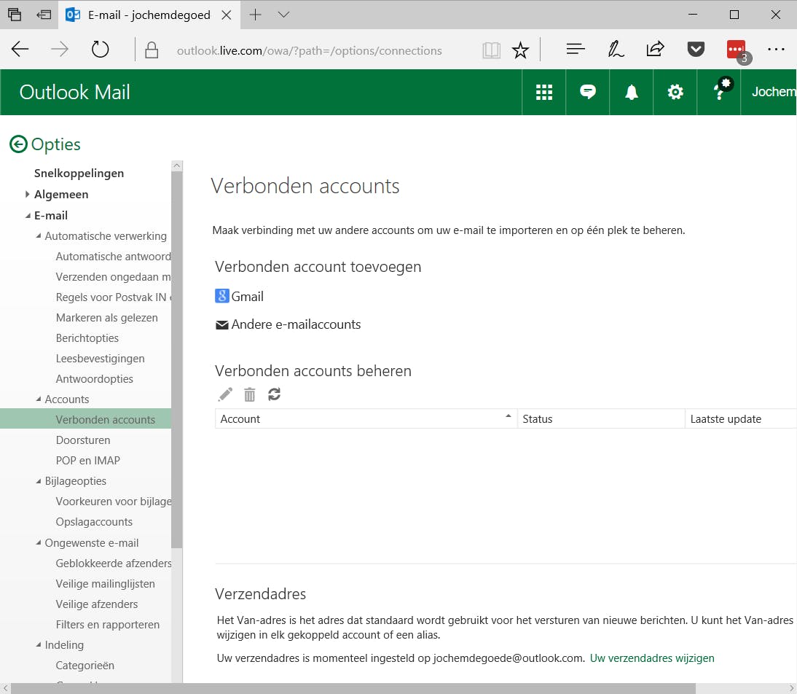Select Verbonden accounts menu item
This screenshot has height=694, width=797.
[85, 419]
